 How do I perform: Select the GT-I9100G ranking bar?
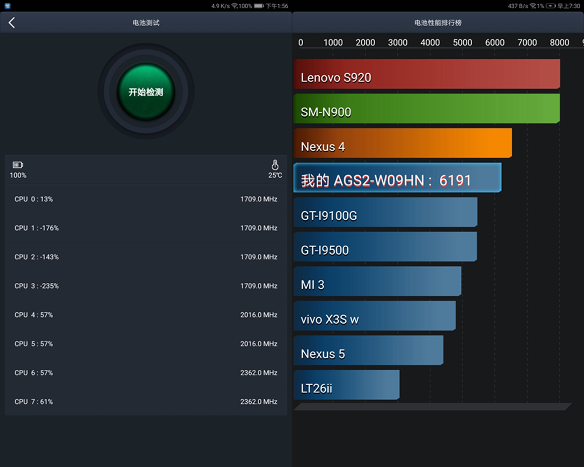click(x=385, y=212)
